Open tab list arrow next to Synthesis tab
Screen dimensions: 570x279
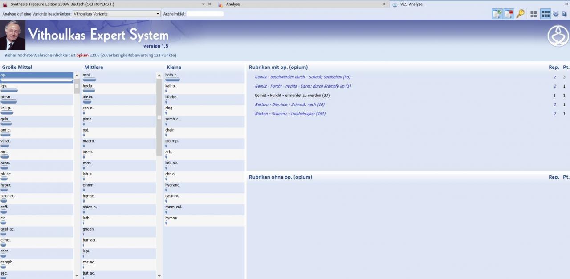203,4
